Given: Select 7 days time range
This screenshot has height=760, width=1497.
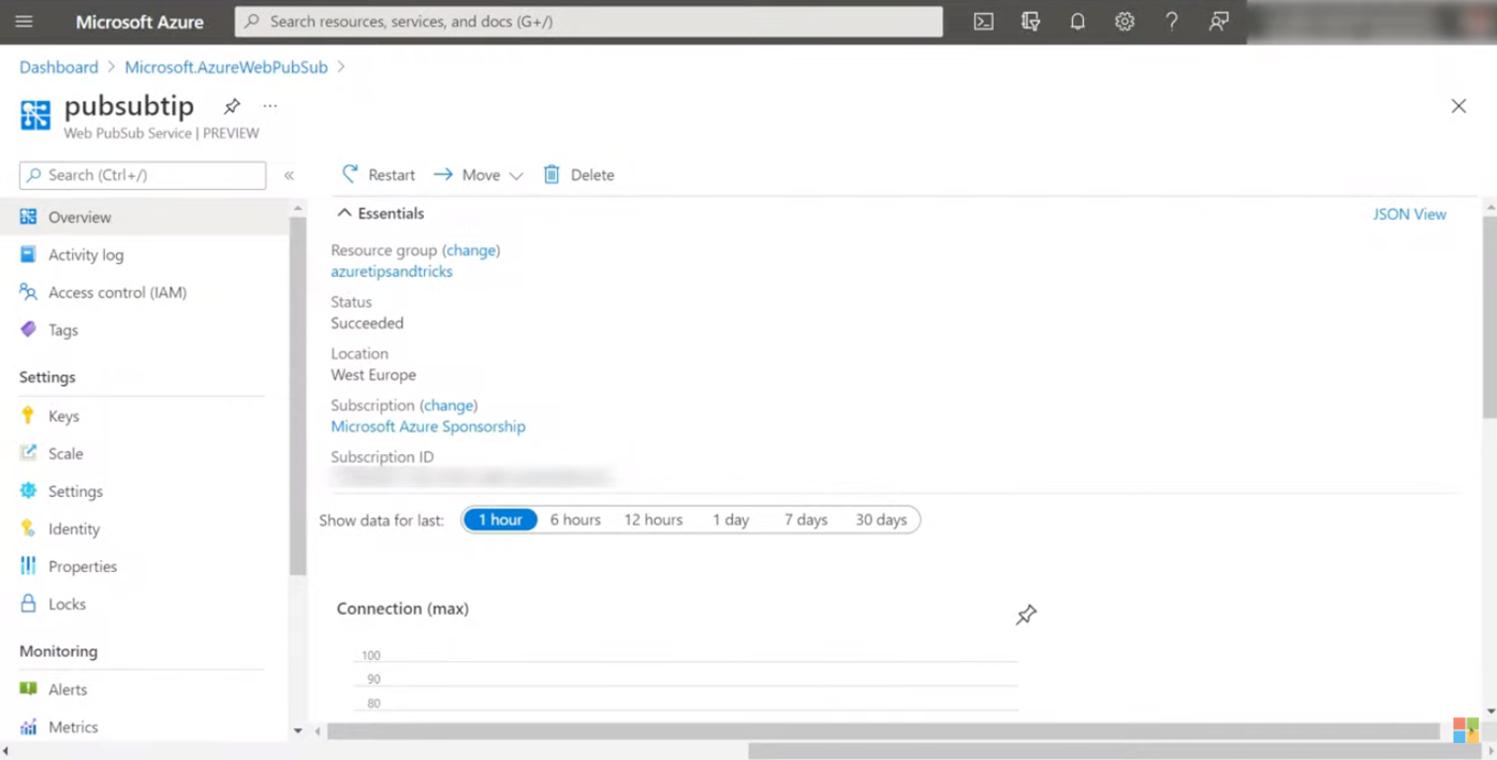Looking at the screenshot, I should tap(805, 520).
